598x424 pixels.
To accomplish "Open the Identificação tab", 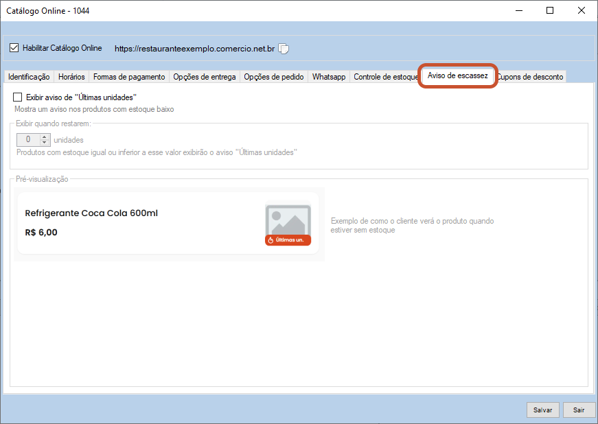I will [29, 77].
